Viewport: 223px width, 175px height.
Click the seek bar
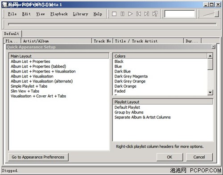coord(112,24)
